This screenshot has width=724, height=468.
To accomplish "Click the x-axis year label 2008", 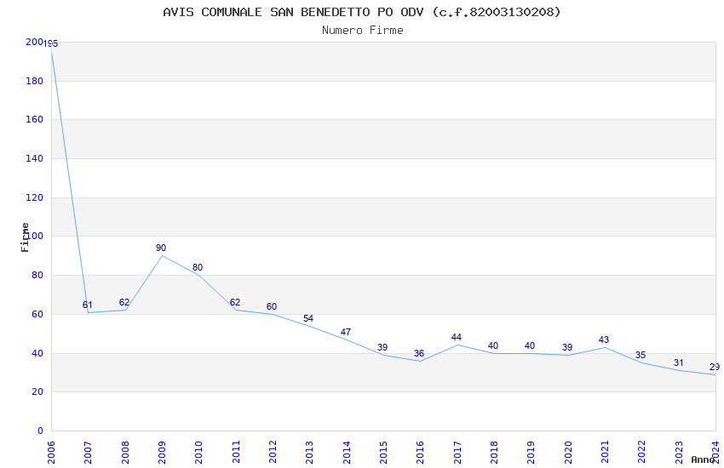I will (125, 452).
